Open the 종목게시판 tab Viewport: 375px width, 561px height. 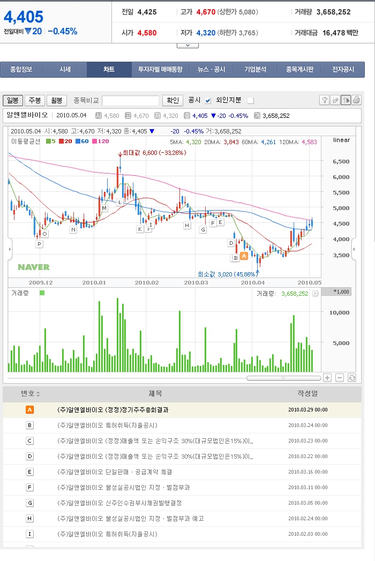299,70
